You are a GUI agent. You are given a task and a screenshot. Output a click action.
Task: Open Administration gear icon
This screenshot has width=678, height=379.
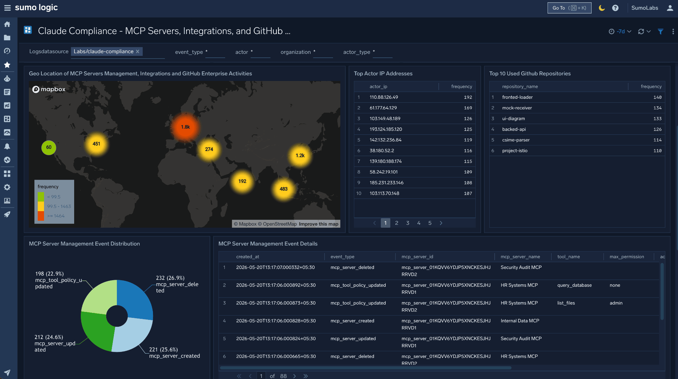pyautogui.click(x=7, y=187)
